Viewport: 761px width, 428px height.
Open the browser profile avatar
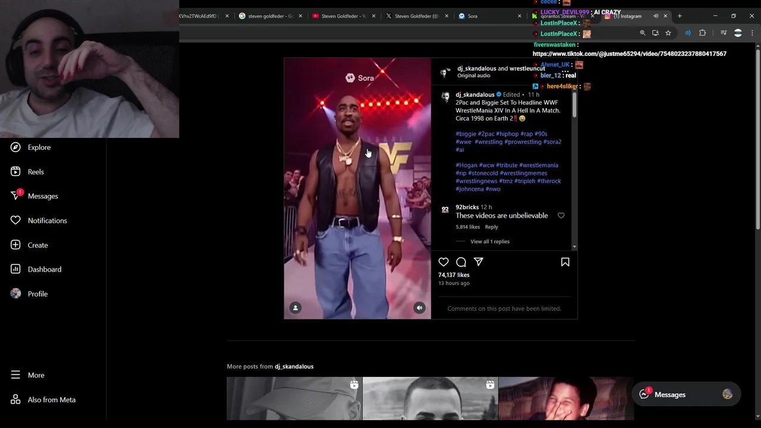(x=738, y=33)
